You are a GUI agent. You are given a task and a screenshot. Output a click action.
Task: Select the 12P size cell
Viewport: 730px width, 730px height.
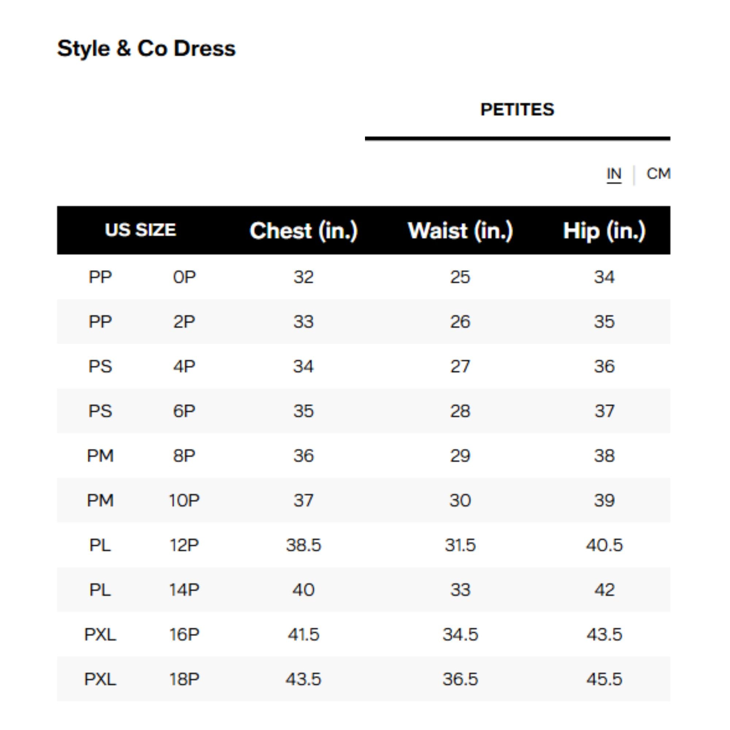click(x=184, y=545)
